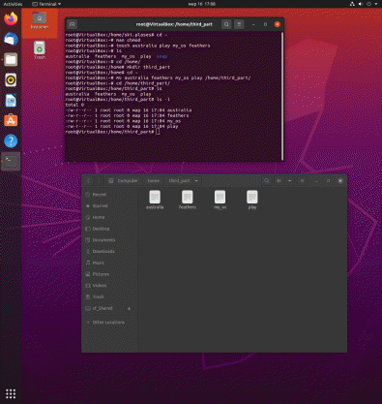Open the Terminal app menu in top bar
Screen dimensions: 382x404
click(x=46, y=4)
